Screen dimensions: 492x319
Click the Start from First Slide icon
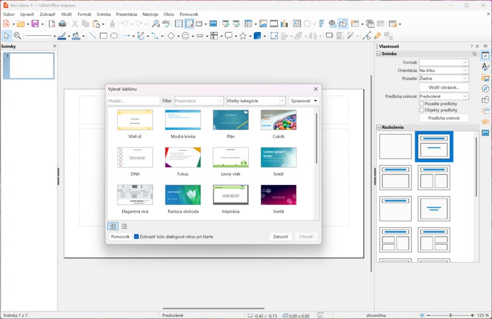[226, 24]
